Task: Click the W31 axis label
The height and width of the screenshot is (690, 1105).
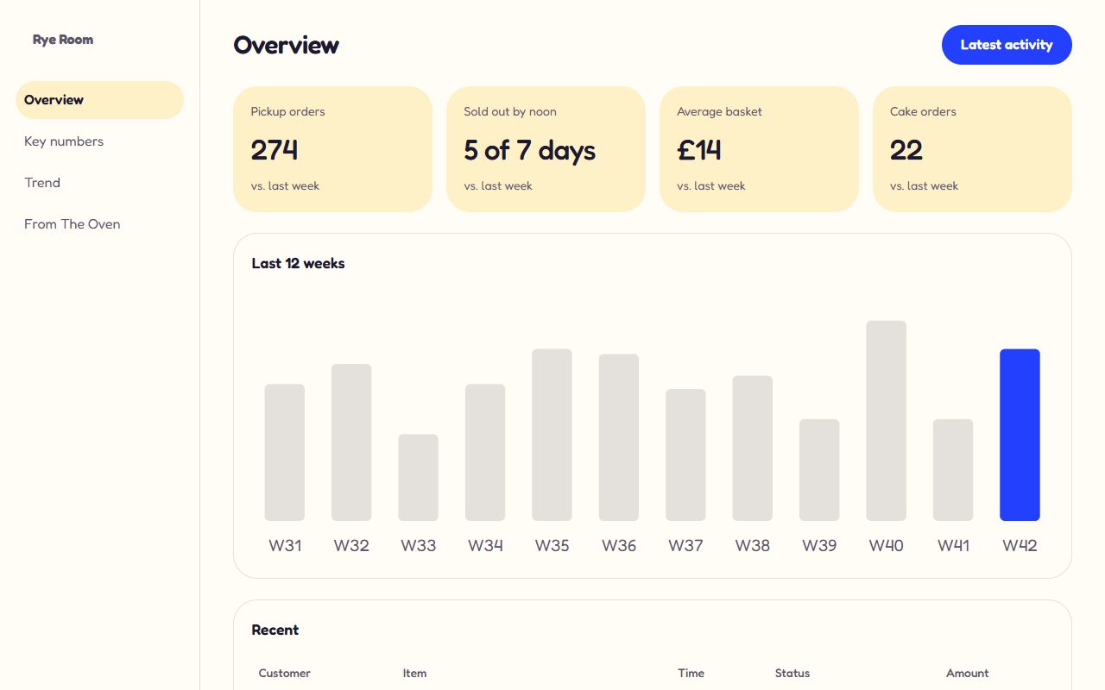Action: click(x=285, y=546)
